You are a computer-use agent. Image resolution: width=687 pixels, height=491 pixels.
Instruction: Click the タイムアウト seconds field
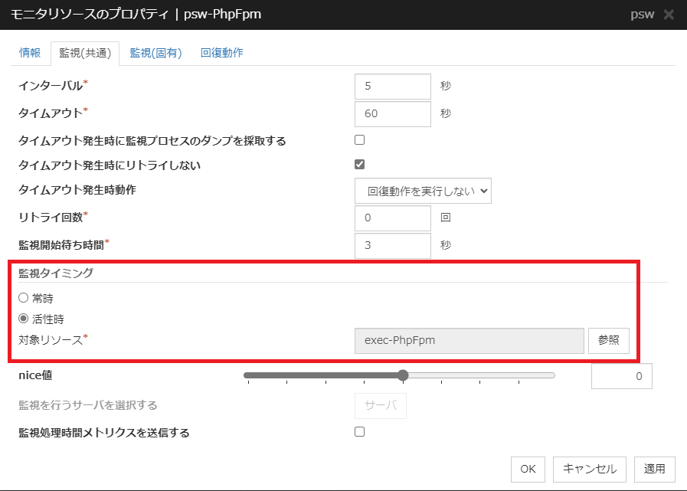393,114
